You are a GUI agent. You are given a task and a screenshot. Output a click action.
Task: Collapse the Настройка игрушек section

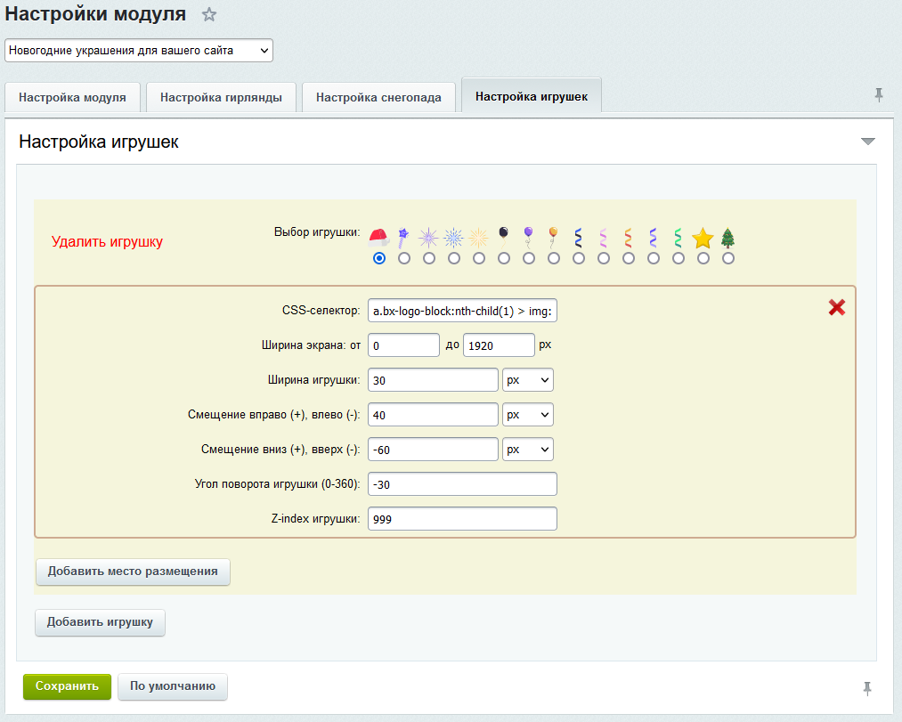868,142
